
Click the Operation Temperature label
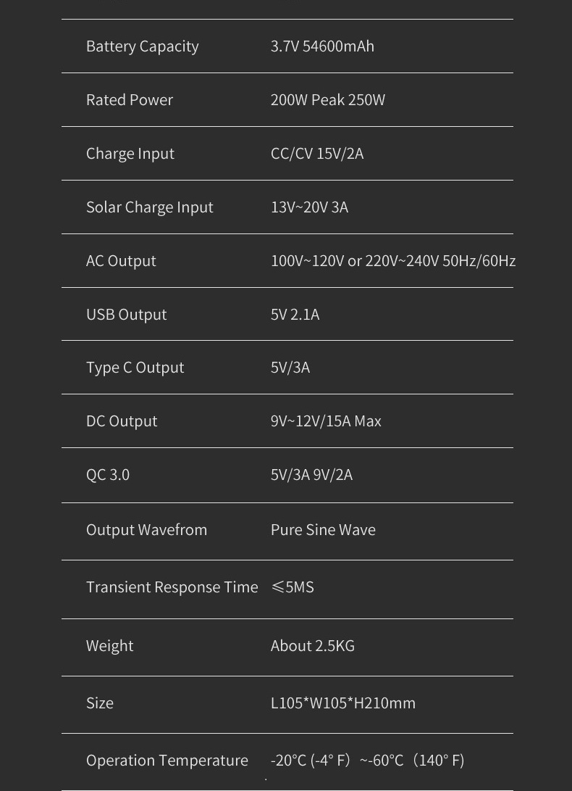[x=167, y=761]
